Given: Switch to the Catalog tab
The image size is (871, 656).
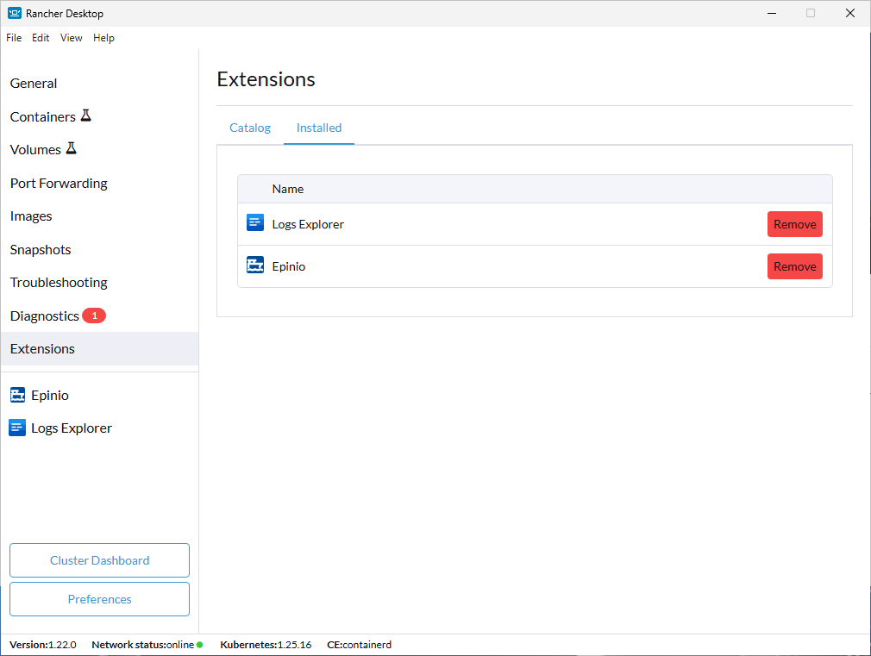Looking at the screenshot, I should (250, 128).
